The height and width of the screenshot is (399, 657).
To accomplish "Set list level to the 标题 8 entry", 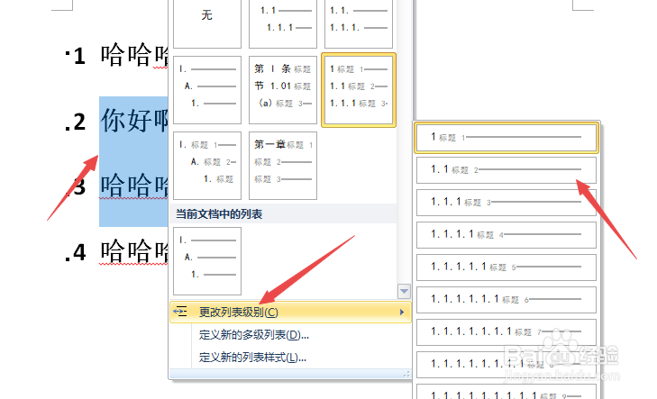I will click(506, 365).
